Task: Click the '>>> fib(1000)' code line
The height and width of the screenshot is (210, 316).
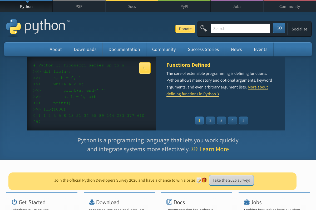Action: tap(50, 109)
